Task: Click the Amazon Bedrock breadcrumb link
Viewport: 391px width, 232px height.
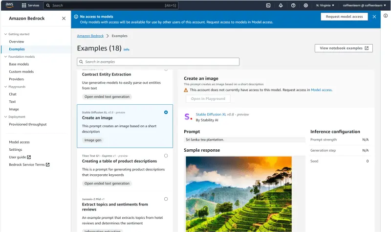Action: [90, 36]
